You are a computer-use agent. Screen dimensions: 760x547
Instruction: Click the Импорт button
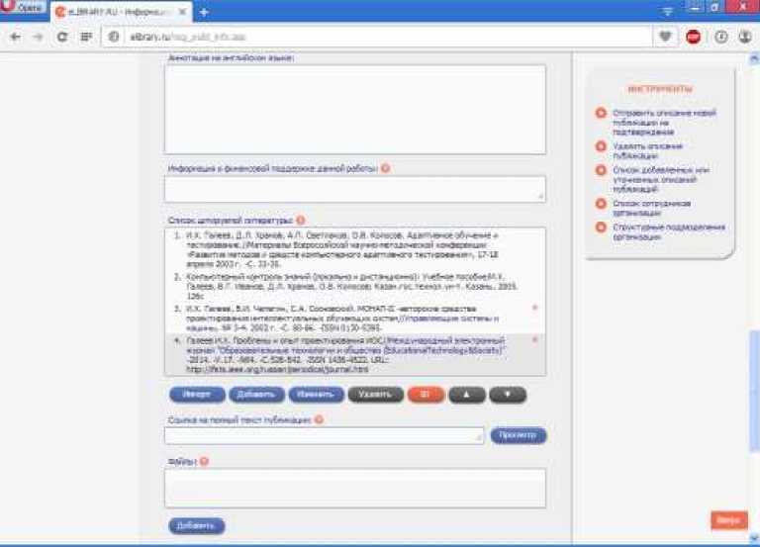[x=197, y=395]
